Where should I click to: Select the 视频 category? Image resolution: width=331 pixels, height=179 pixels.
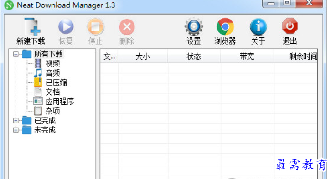52,63
